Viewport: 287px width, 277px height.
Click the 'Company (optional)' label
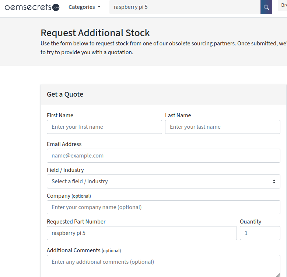click(69, 196)
